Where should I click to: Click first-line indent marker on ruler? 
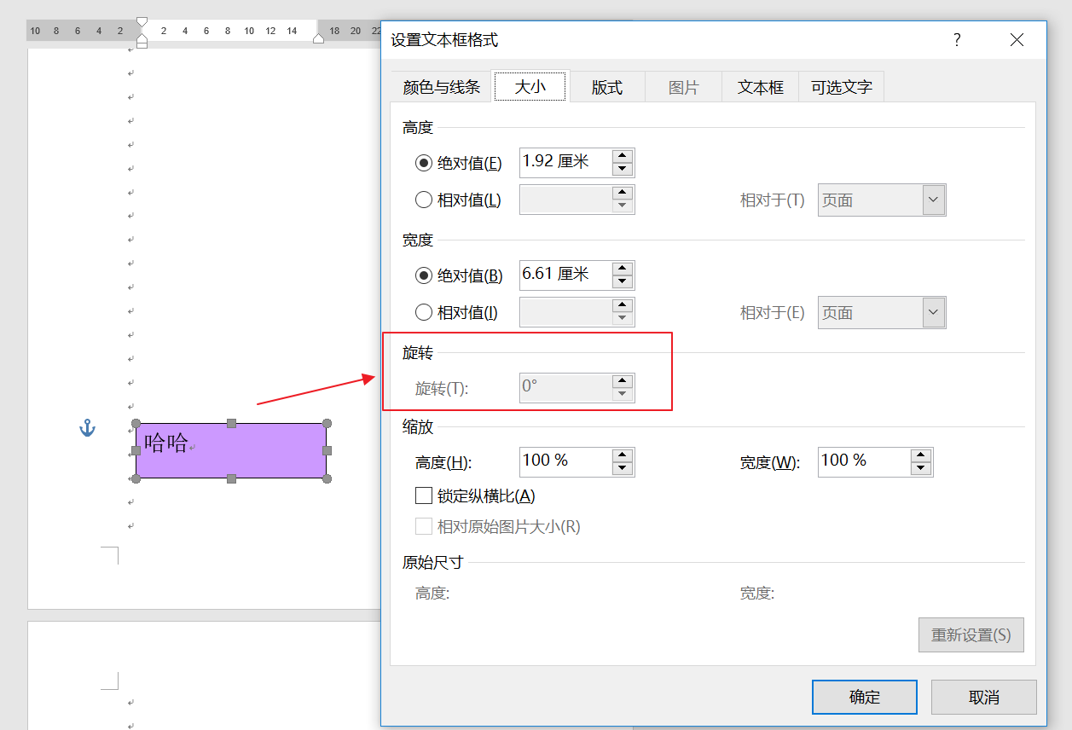(142, 22)
